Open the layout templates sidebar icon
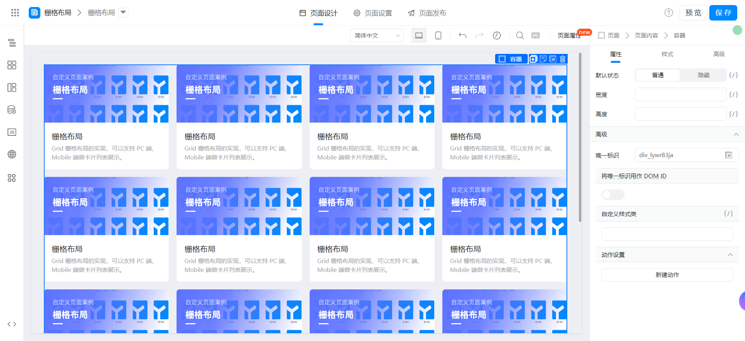 (x=12, y=87)
